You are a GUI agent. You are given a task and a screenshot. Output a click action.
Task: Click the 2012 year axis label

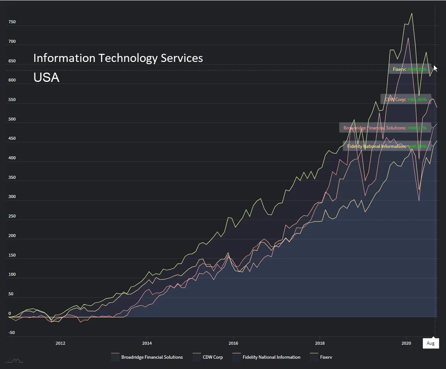click(x=60, y=343)
